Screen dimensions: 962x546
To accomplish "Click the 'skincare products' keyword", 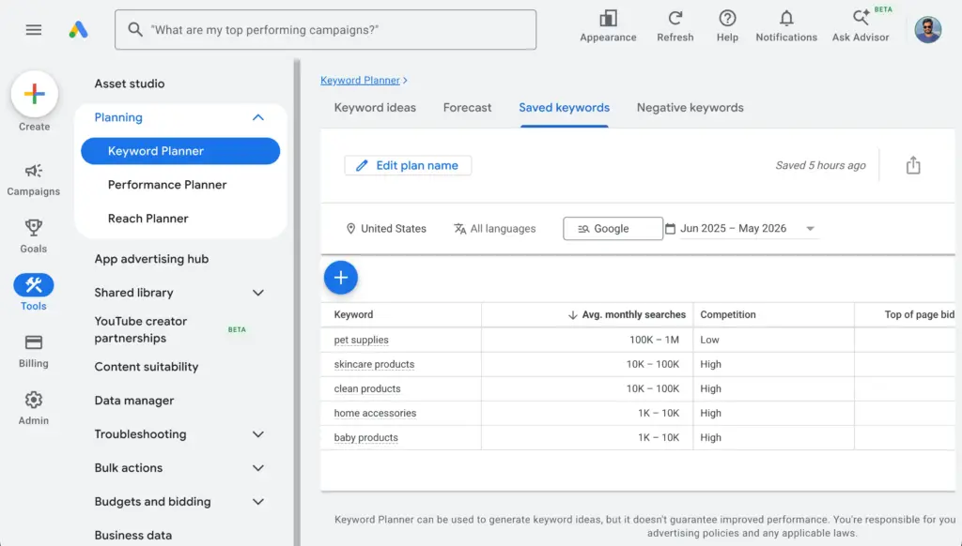I will pos(374,364).
